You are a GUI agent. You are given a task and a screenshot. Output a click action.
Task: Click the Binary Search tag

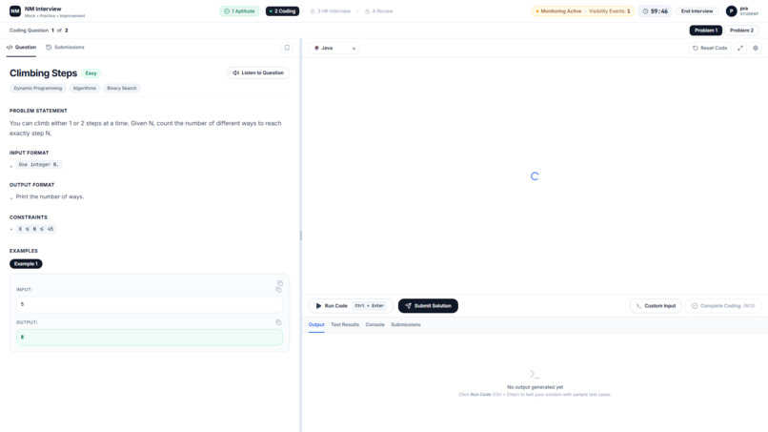click(122, 89)
